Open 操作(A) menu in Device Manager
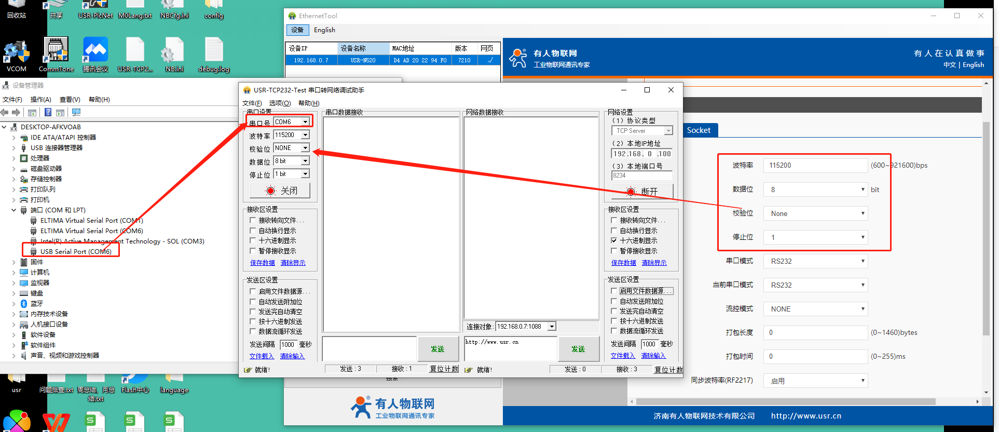 (x=40, y=100)
